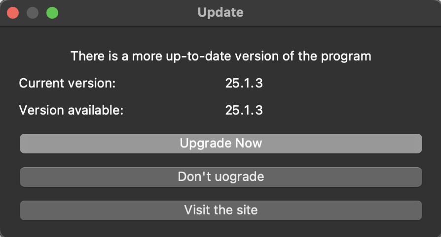Click the "Update" window title text
The height and width of the screenshot is (237, 441).
(x=220, y=12)
